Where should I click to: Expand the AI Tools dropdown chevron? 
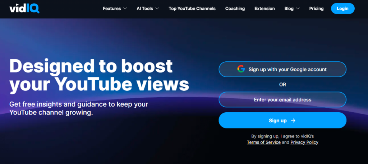click(157, 9)
